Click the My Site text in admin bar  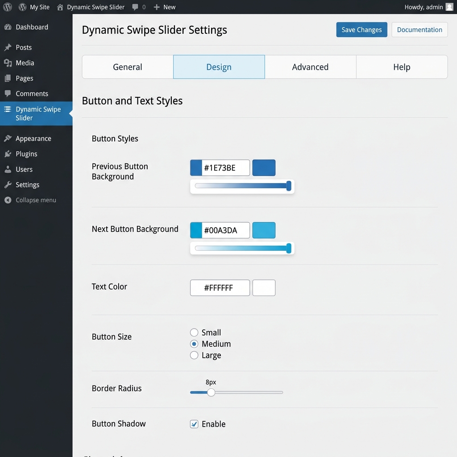[x=40, y=7]
